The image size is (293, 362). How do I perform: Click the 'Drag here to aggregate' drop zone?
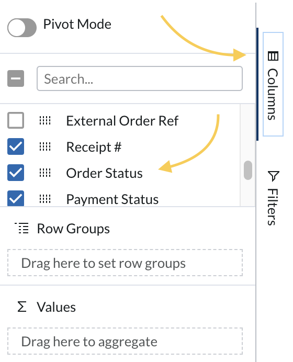coord(125,341)
